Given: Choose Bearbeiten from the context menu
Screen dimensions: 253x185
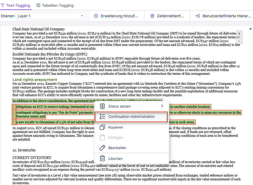Looking at the screenshot, I should click(132, 148).
